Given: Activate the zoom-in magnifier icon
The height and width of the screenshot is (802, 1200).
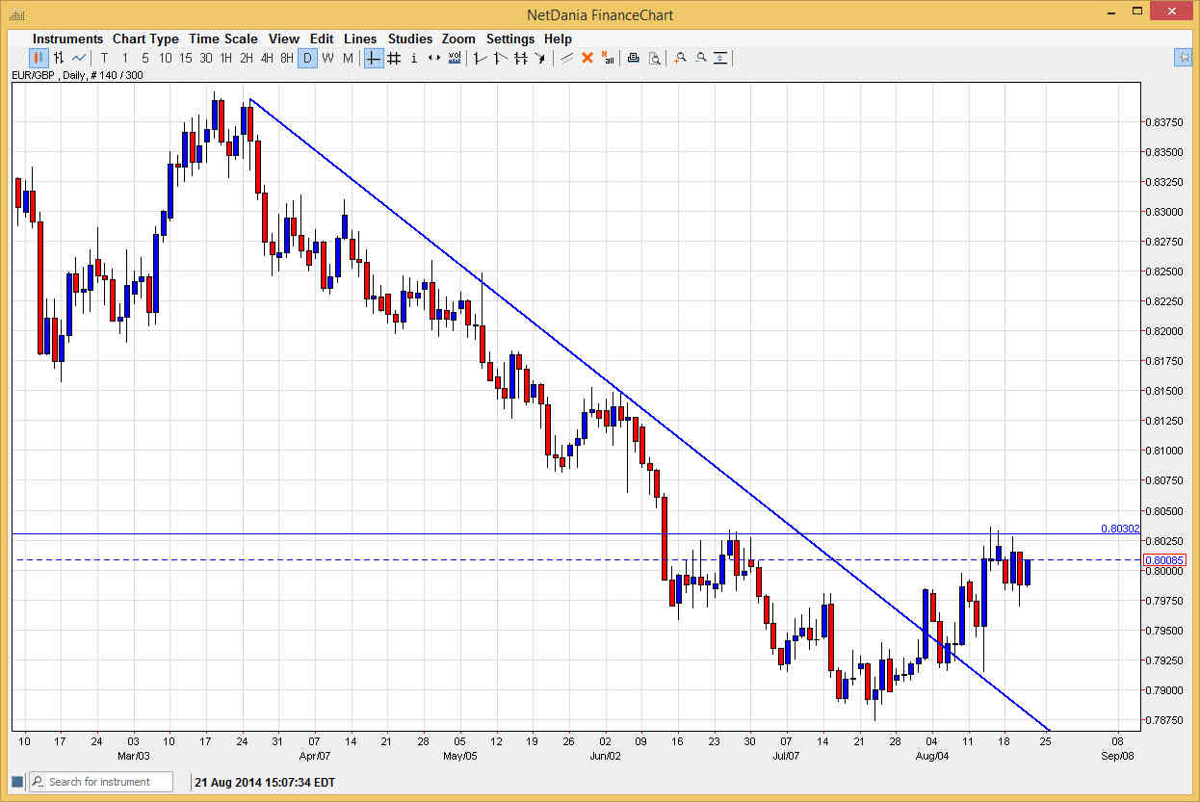Looking at the screenshot, I should coord(679,58).
